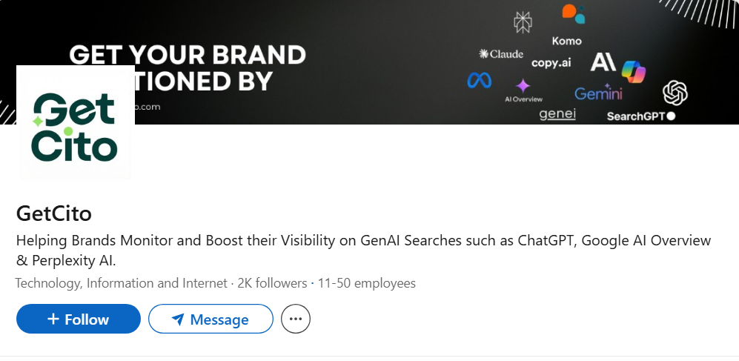Click the OpenAI ChatGPT logo in banner
This screenshot has height=361, width=739.
675,93
